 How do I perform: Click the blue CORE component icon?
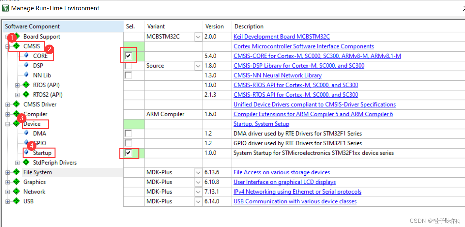pyautogui.click(x=27, y=56)
